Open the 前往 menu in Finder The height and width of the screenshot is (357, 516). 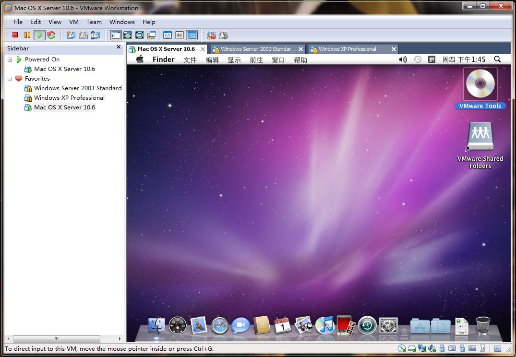pyautogui.click(x=256, y=60)
